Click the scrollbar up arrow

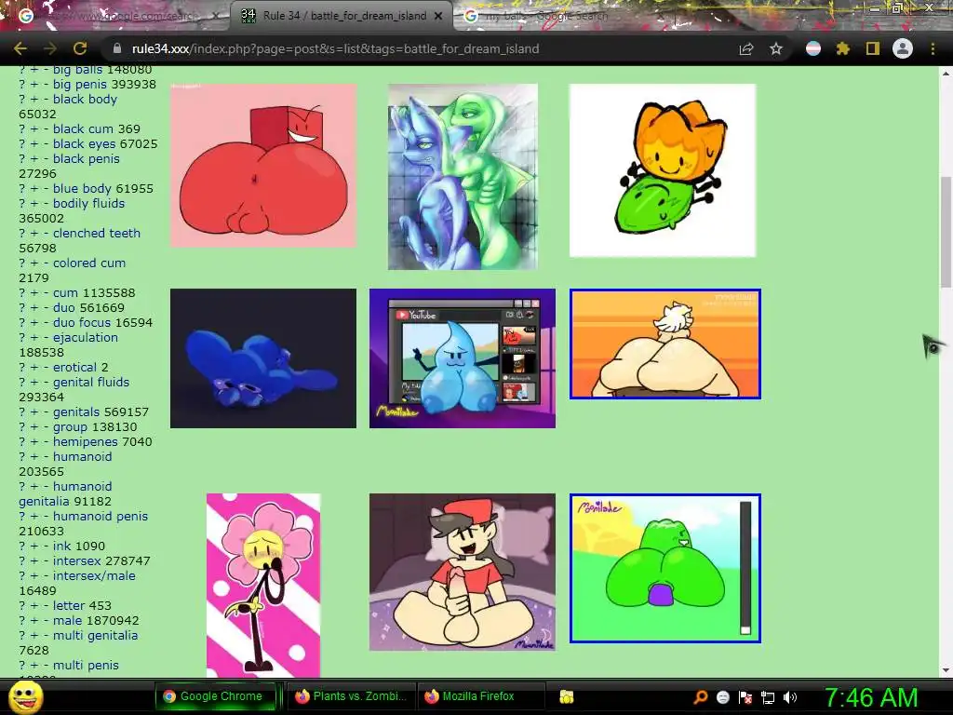(946, 73)
